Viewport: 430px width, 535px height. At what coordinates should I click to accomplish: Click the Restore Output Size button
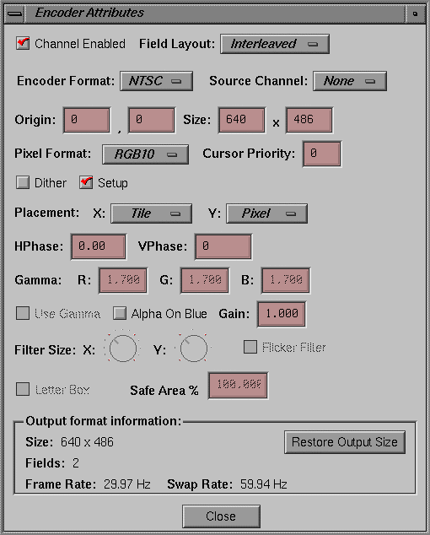(x=345, y=442)
